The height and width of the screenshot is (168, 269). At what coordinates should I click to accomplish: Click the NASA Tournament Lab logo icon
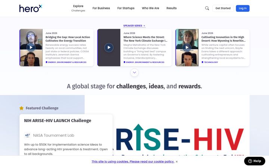click(27, 136)
